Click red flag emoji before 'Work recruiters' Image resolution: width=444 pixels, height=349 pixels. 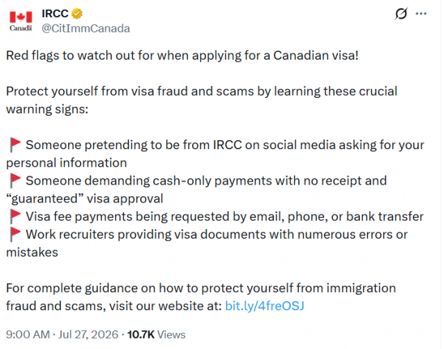15,235
